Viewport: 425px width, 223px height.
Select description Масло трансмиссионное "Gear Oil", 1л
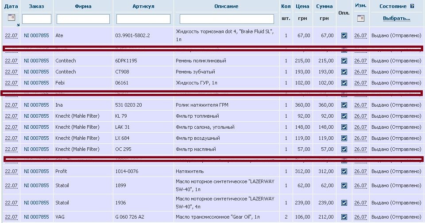pyautogui.click(x=218, y=217)
